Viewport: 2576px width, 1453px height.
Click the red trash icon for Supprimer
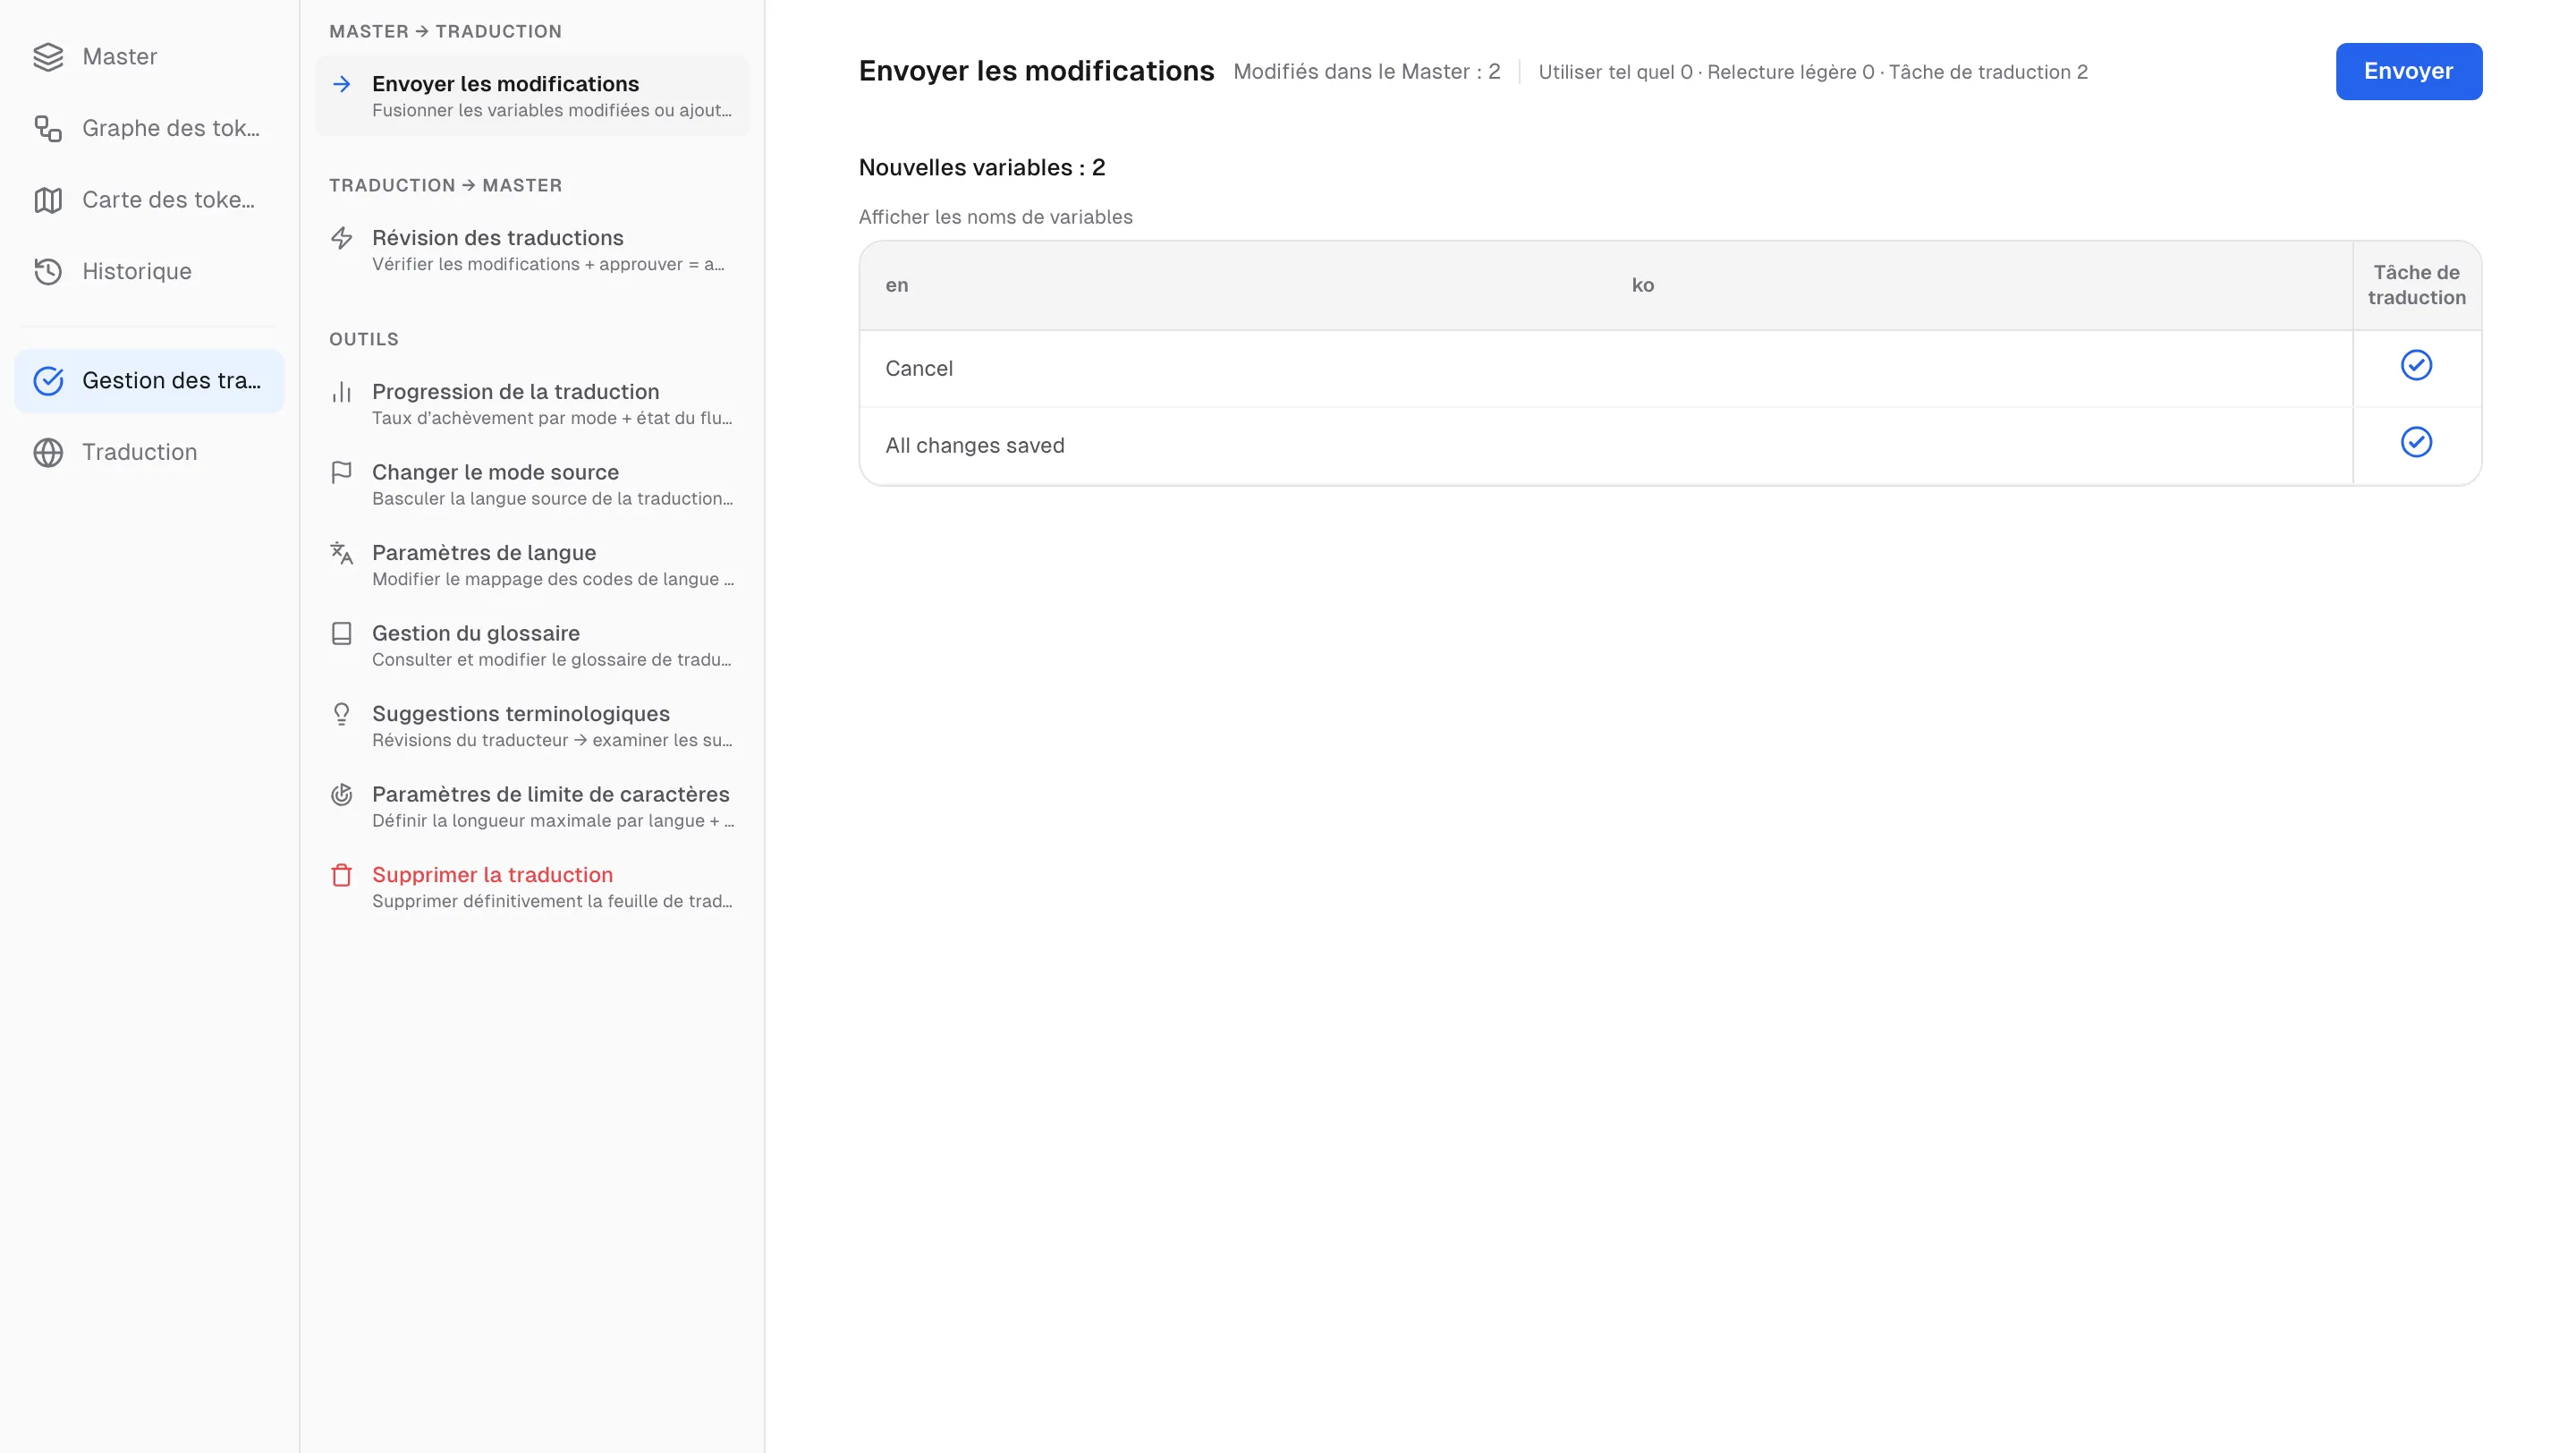(342, 875)
